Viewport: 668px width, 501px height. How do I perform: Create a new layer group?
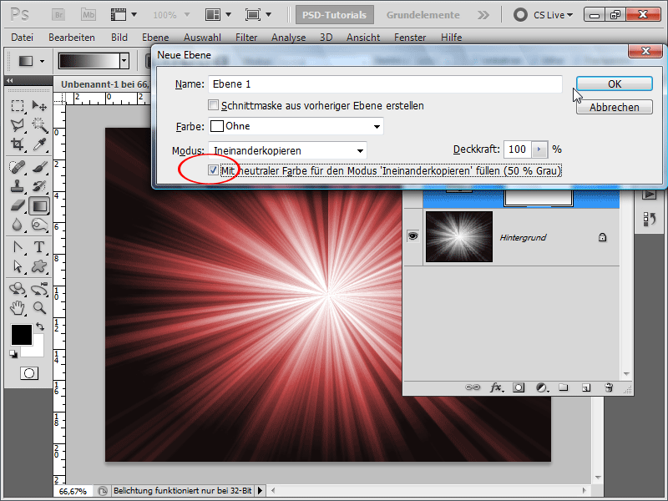tap(564, 387)
